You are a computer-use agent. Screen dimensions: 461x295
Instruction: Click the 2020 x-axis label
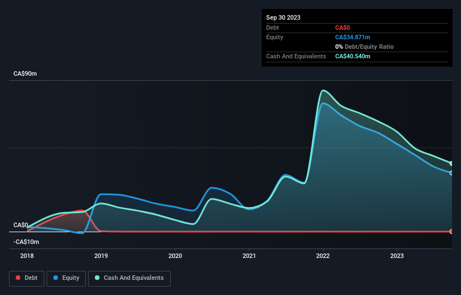[175, 256]
